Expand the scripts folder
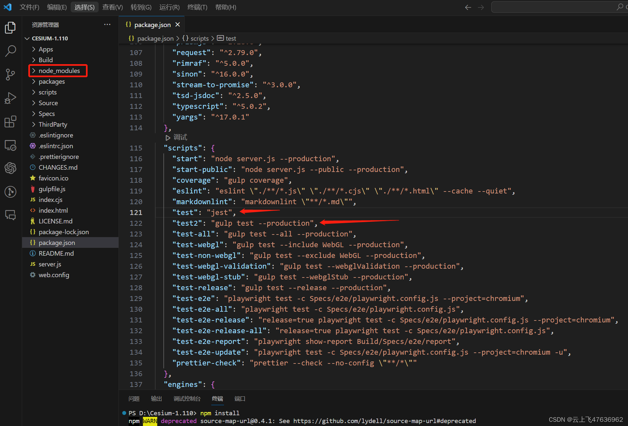This screenshot has height=426, width=628. pos(70,92)
